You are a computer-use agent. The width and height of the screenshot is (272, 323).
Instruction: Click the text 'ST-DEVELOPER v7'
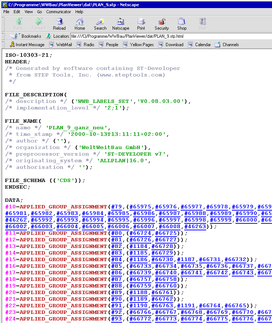coord(135,154)
